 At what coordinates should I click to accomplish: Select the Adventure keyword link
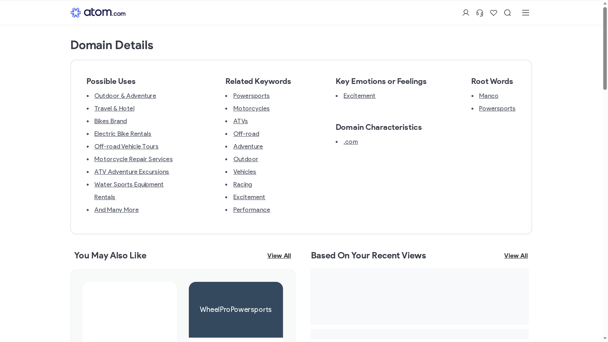(x=248, y=146)
